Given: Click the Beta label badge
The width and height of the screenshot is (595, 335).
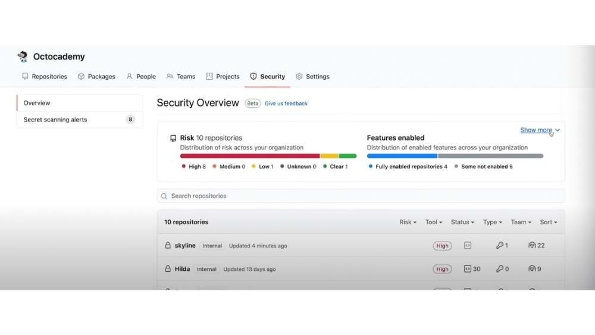Looking at the screenshot, I should click(253, 103).
